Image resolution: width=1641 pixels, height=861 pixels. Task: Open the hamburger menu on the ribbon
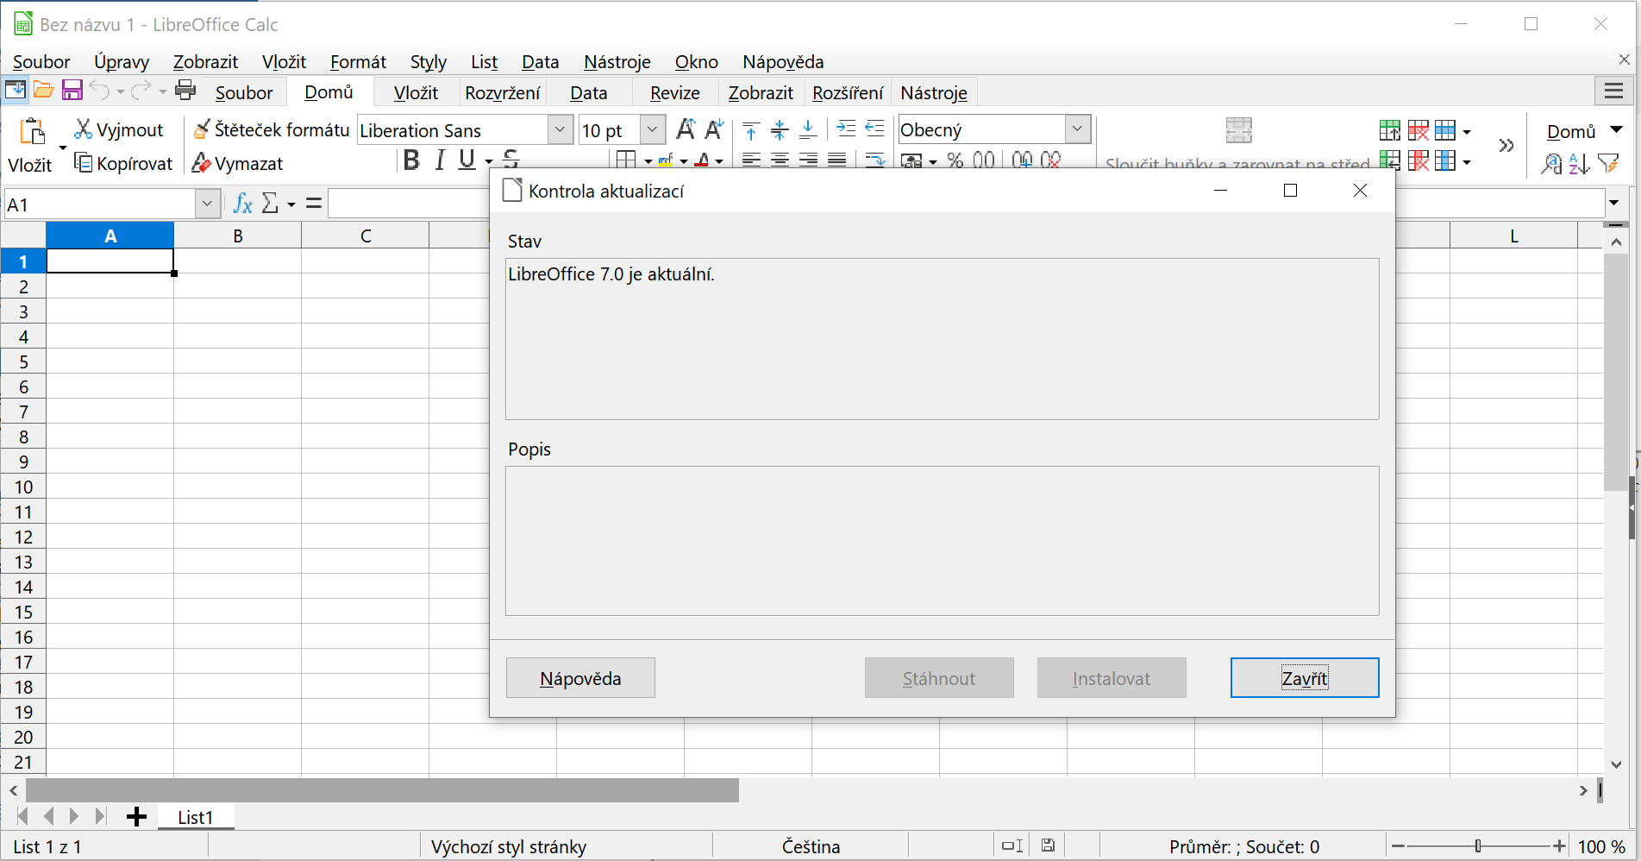tap(1614, 91)
